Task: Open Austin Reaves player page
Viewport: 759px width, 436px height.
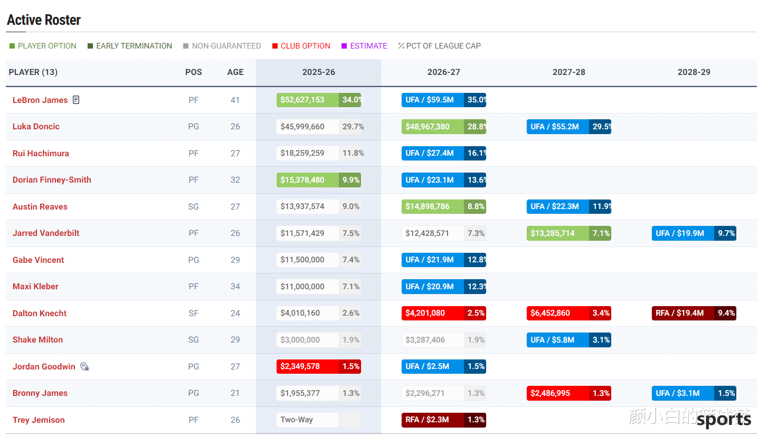Action: [40, 207]
